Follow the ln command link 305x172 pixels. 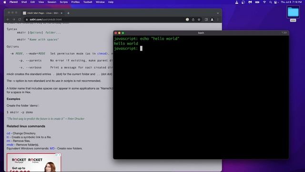[x=8, y=137]
